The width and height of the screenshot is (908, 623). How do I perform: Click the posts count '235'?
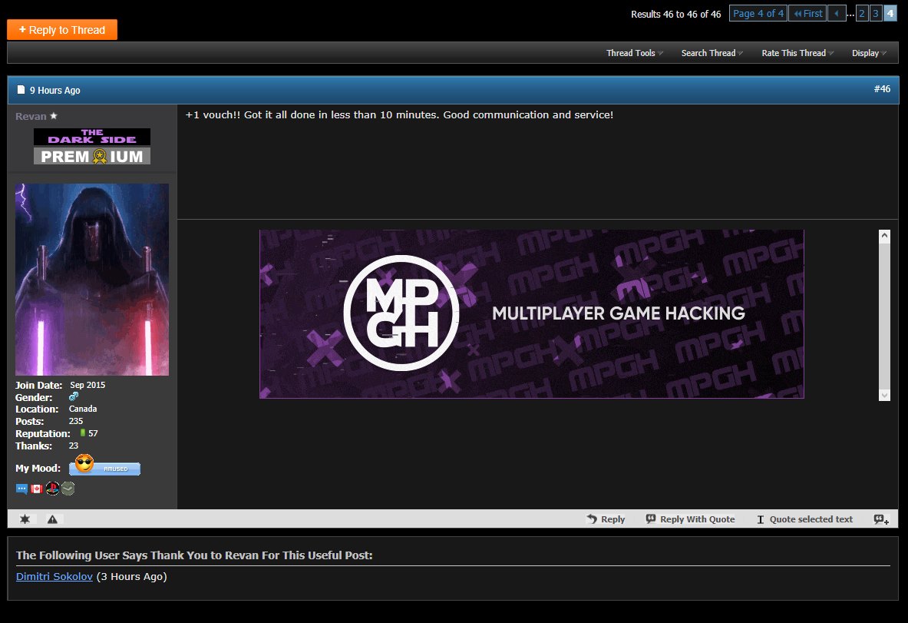pyautogui.click(x=76, y=421)
